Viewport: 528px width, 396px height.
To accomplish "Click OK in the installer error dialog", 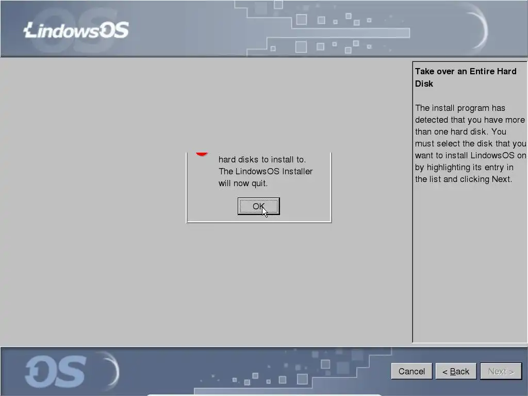I will click(258, 206).
